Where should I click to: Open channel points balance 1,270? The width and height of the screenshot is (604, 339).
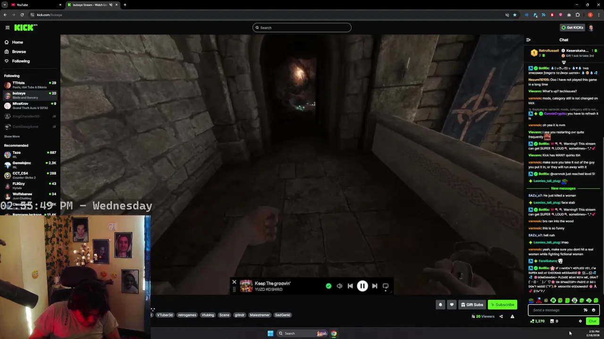(x=537, y=321)
